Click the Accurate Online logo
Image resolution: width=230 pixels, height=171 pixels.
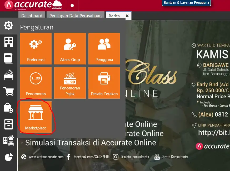pyautogui.click(x=33, y=5)
